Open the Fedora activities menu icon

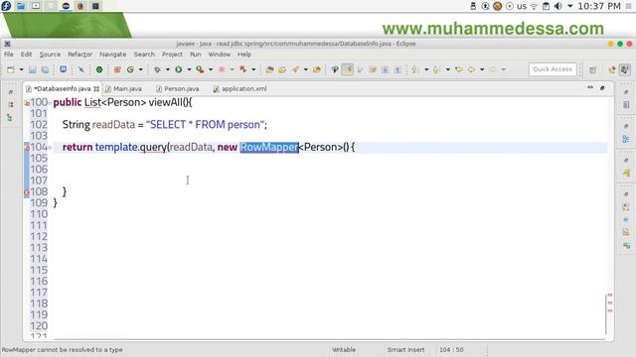tap(6, 6)
